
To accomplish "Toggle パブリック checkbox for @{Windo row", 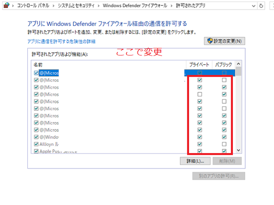I will tap(224, 137).
